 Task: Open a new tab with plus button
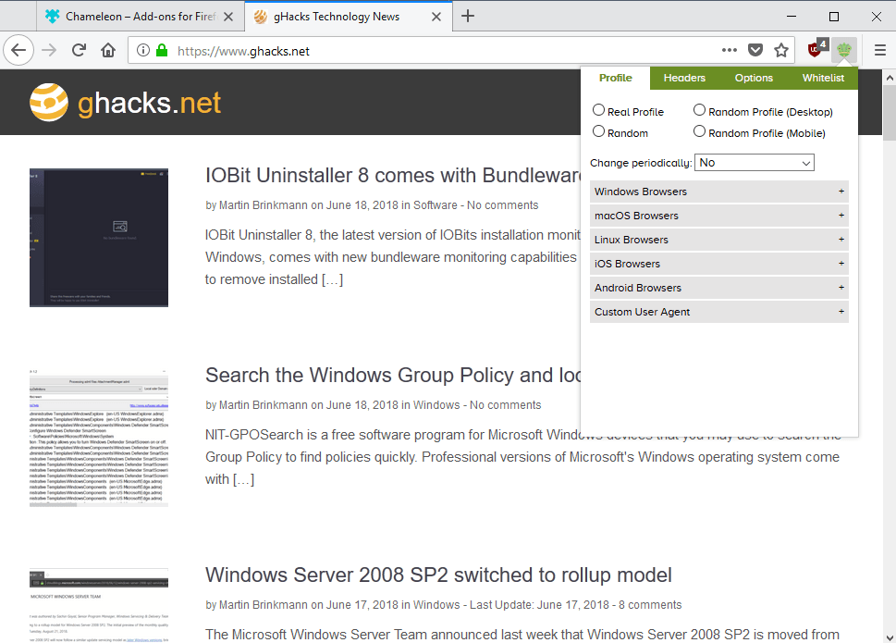pos(468,16)
